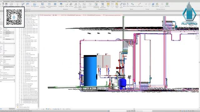Select the Tag Room tool
The height and width of the screenshot is (112, 200).
[x=102, y=5]
